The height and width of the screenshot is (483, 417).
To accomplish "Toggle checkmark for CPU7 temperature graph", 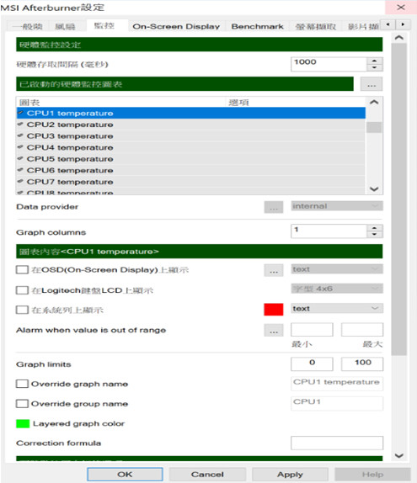I will [20, 182].
